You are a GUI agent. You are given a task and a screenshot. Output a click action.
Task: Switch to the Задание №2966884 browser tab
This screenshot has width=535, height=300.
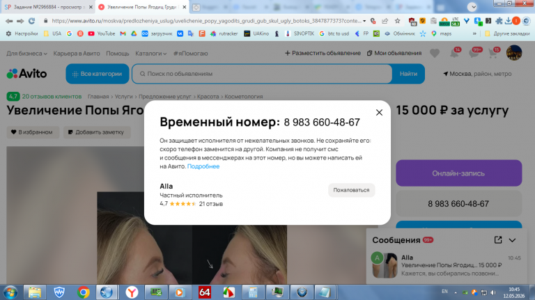48,7
